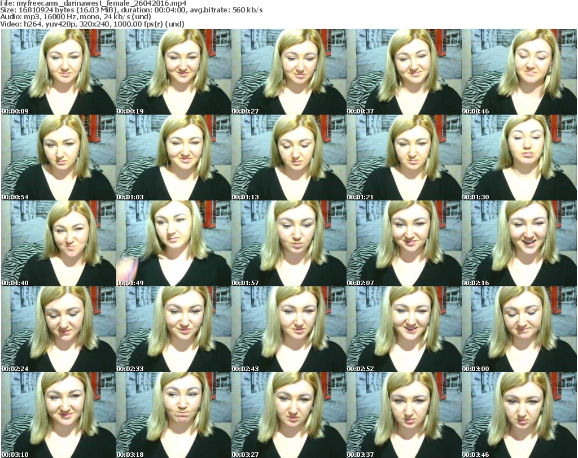This screenshot has height=458, width=578.
Task: View the frame at 00:03:18
Action: click(174, 415)
